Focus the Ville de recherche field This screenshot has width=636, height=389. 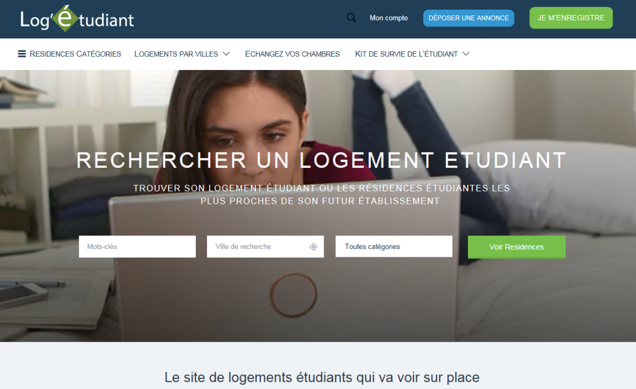click(x=265, y=247)
